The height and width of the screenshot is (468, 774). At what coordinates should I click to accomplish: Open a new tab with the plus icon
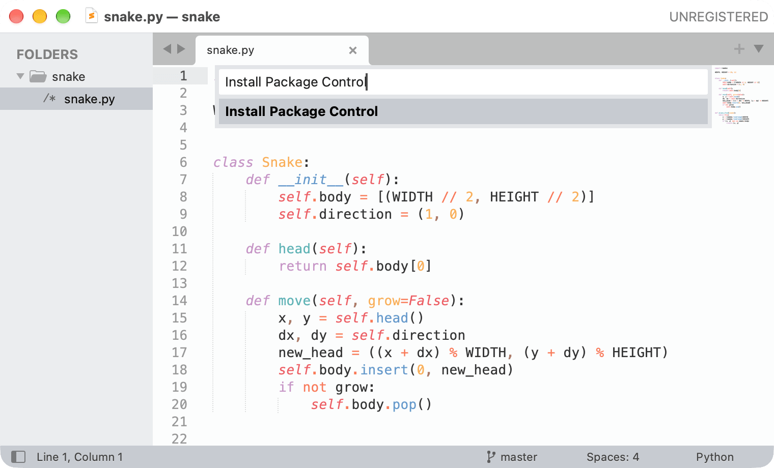[x=739, y=49]
